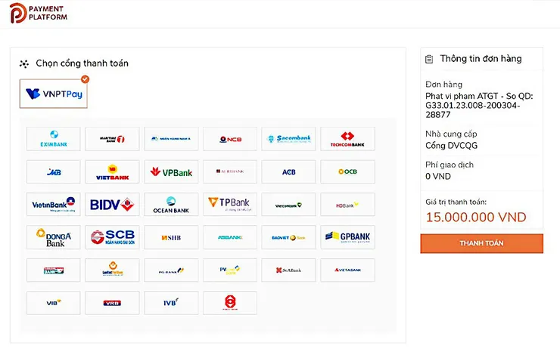The width and height of the screenshot is (560, 349).
Task: Select the Ocean Bank tile
Action: pyautogui.click(x=171, y=205)
